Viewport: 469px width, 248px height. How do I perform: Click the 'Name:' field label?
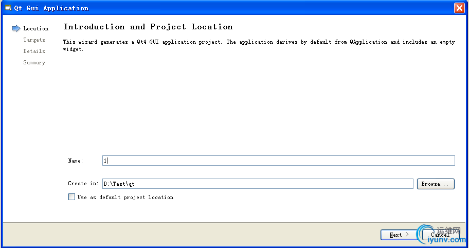[76, 161]
